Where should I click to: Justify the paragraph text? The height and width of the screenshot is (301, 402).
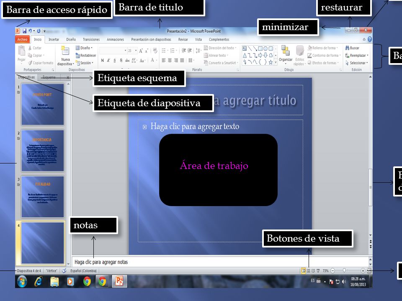point(182,60)
